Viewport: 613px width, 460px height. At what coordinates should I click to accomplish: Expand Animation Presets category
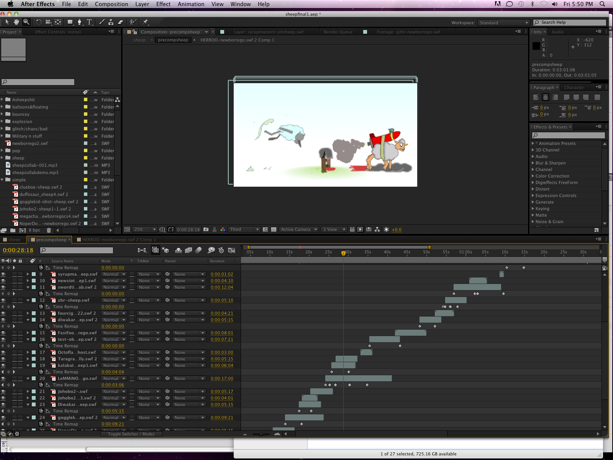coord(533,144)
